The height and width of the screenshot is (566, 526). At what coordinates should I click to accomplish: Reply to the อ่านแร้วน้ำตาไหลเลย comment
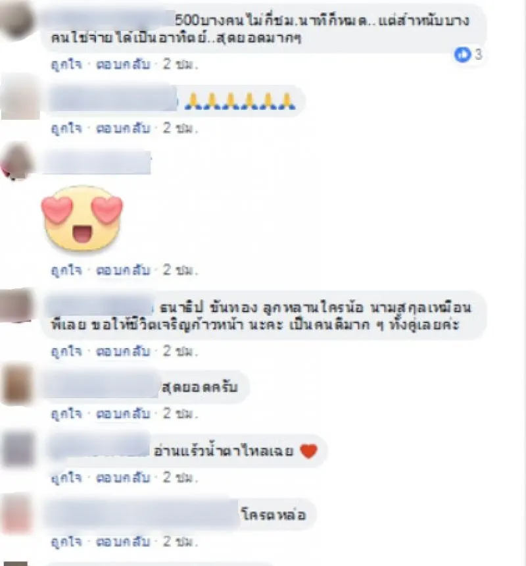coord(123,478)
